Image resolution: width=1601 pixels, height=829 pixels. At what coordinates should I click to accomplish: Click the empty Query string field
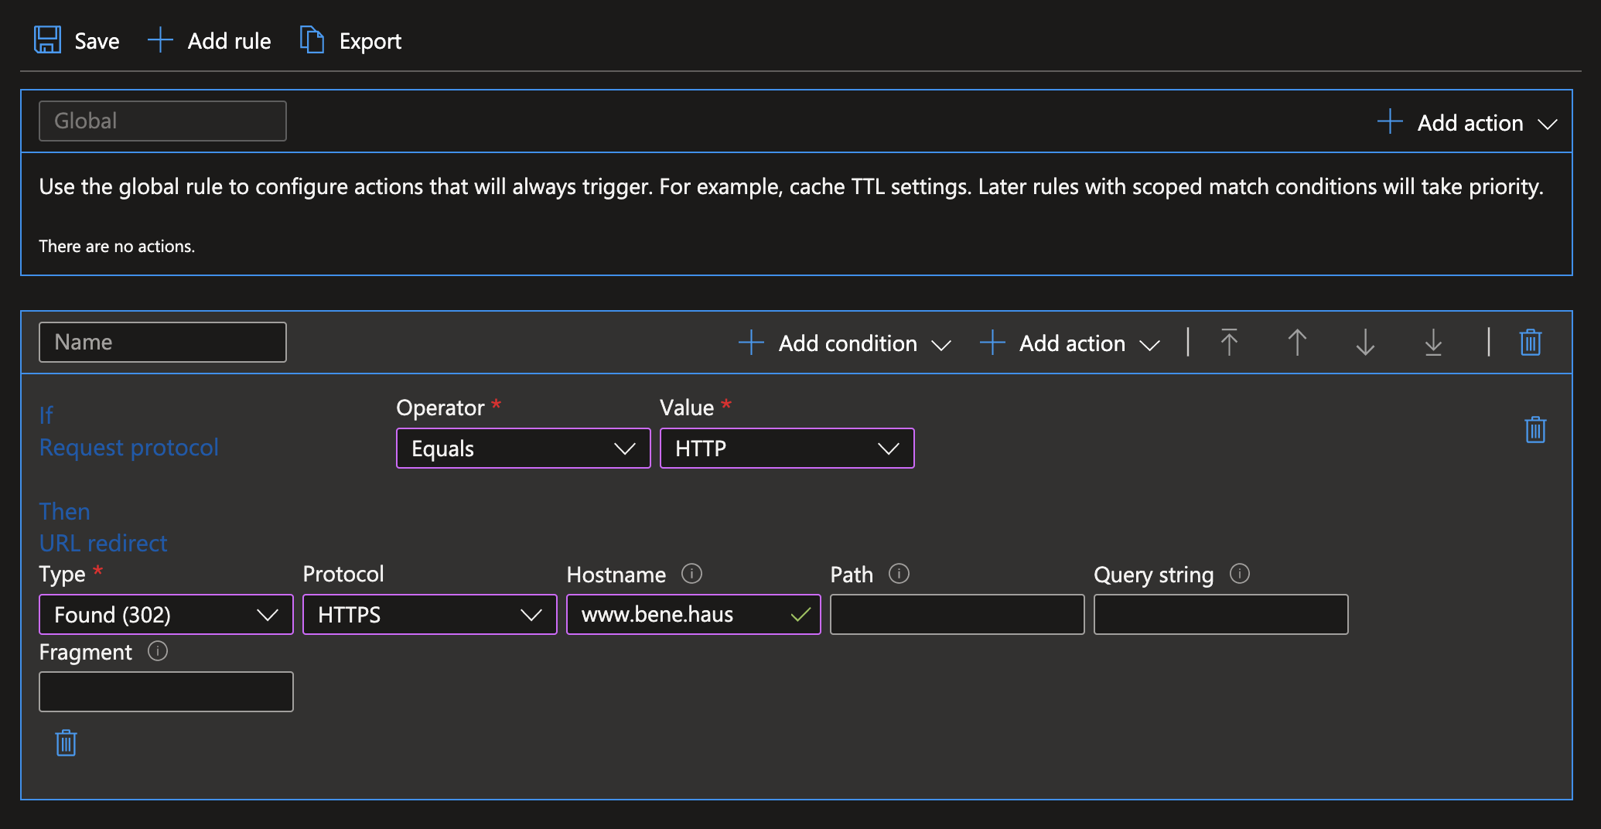(1221, 615)
